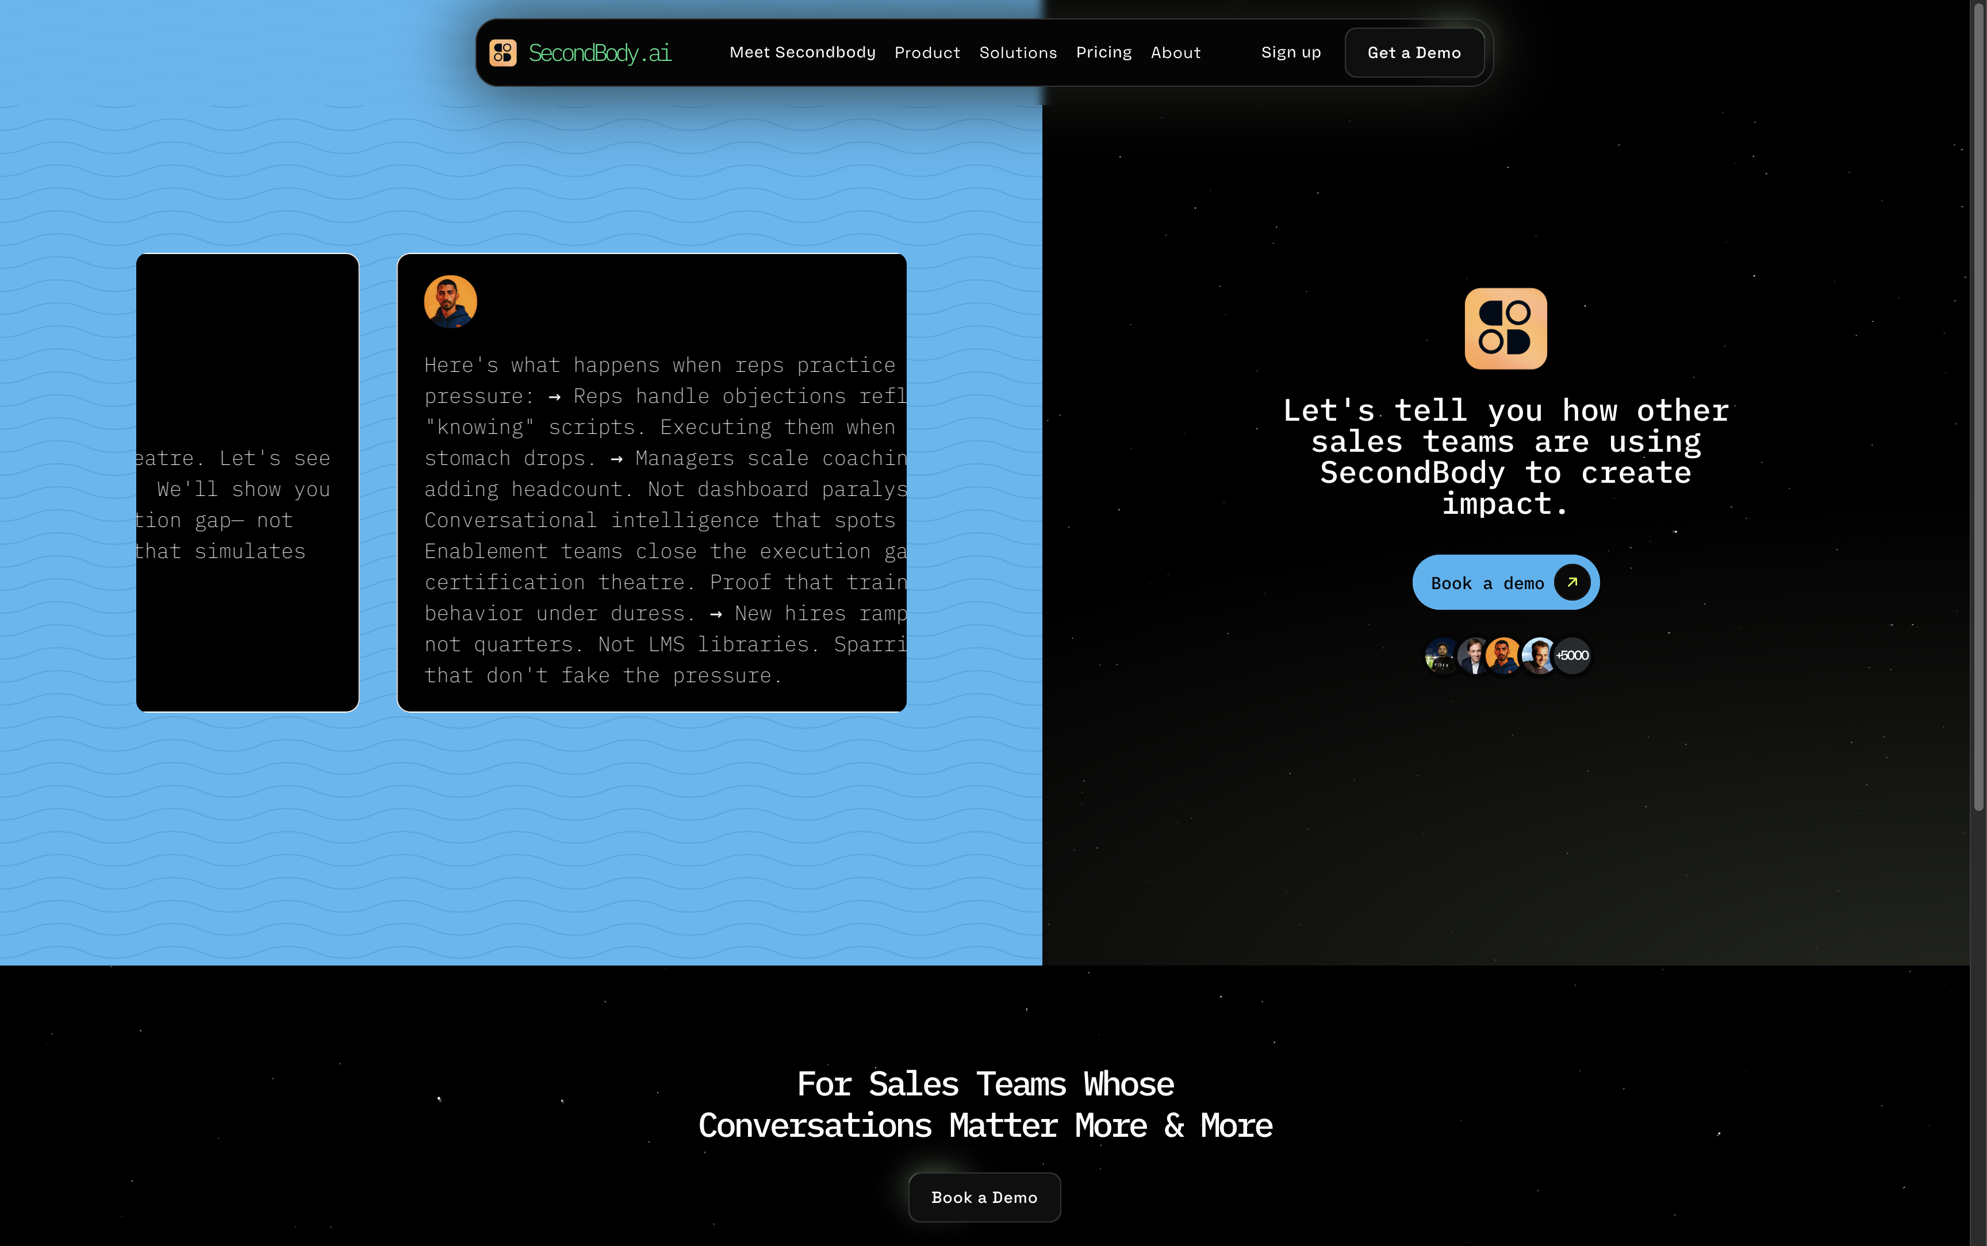Click the orange avatar beneath Book a demo
Screen dimensions: 1987x1246
pos(1505,655)
